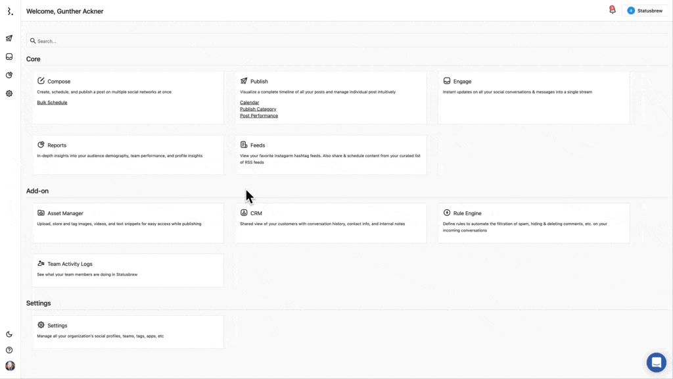Open help via the question mark icon

[x=9, y=349]
